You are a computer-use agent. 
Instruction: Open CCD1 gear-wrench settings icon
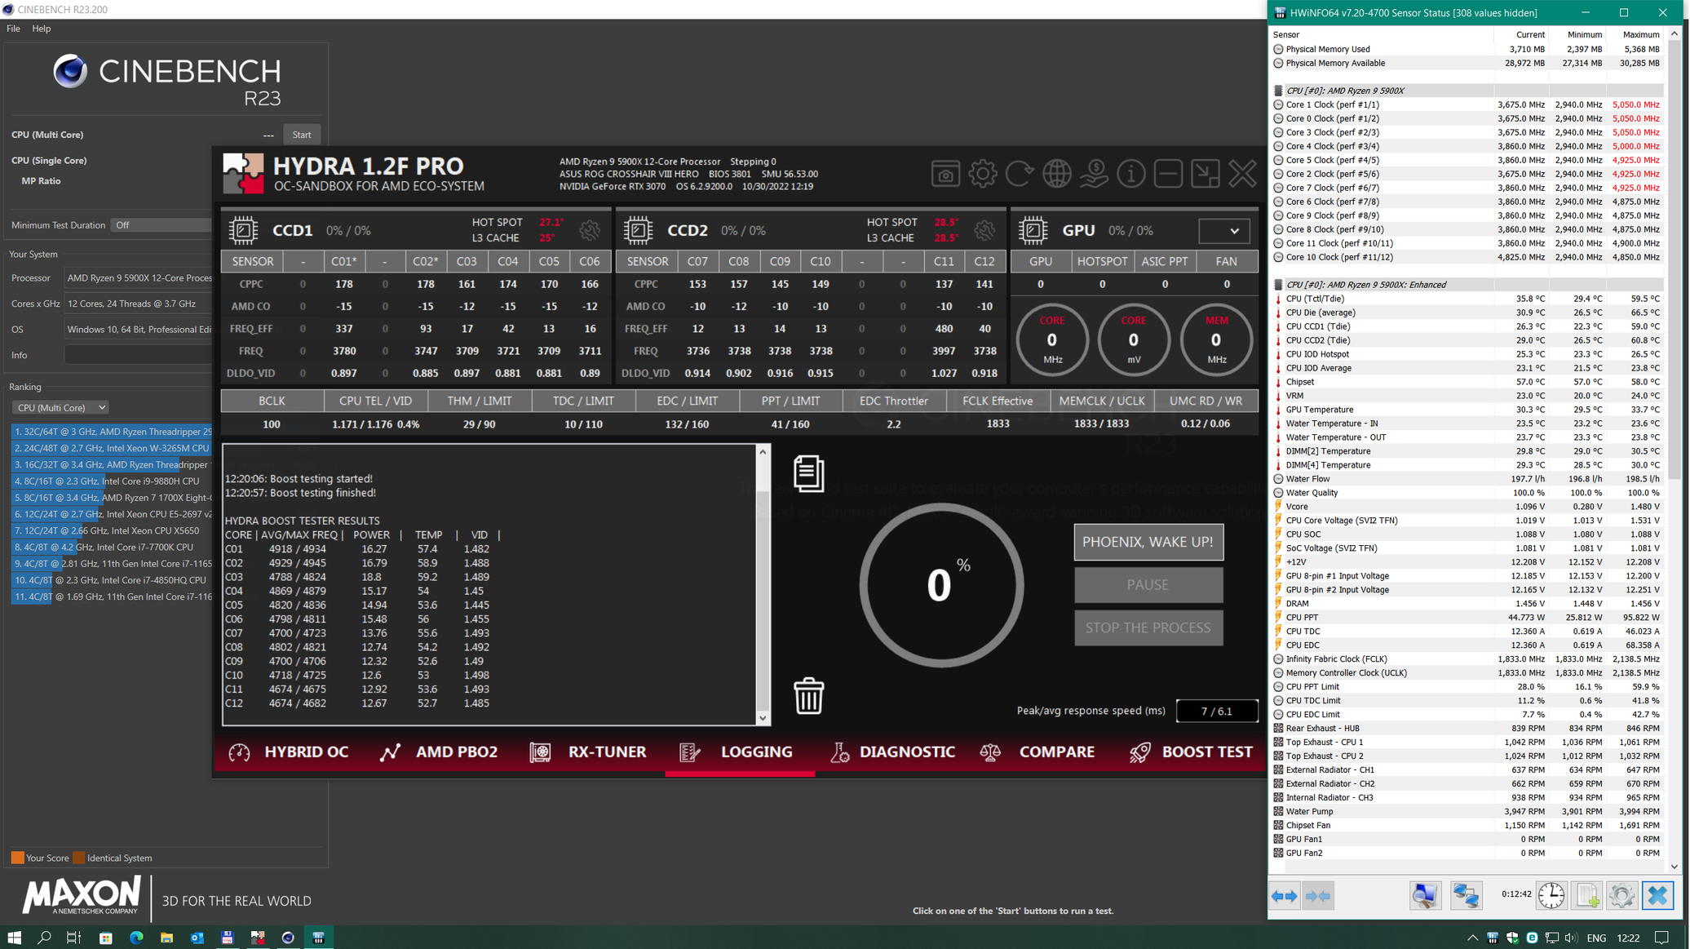(590, 230)
